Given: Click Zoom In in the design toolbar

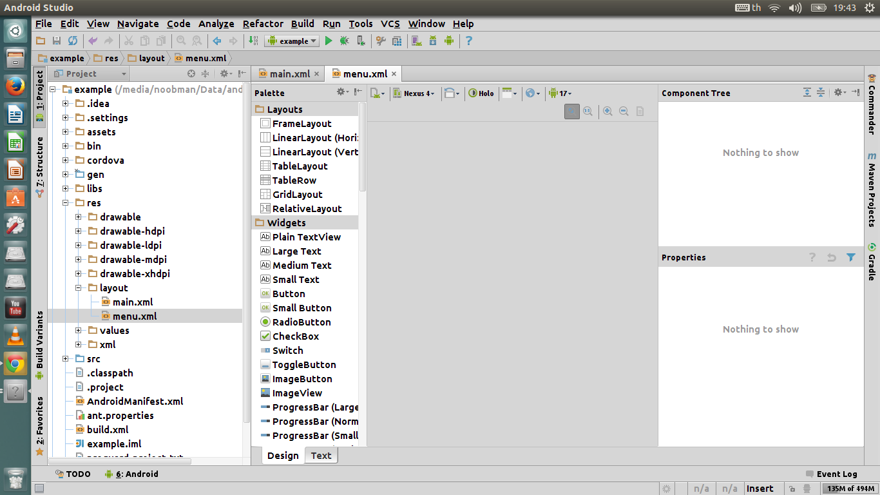Looking at the screenshot, I should [x=607, y=112].
